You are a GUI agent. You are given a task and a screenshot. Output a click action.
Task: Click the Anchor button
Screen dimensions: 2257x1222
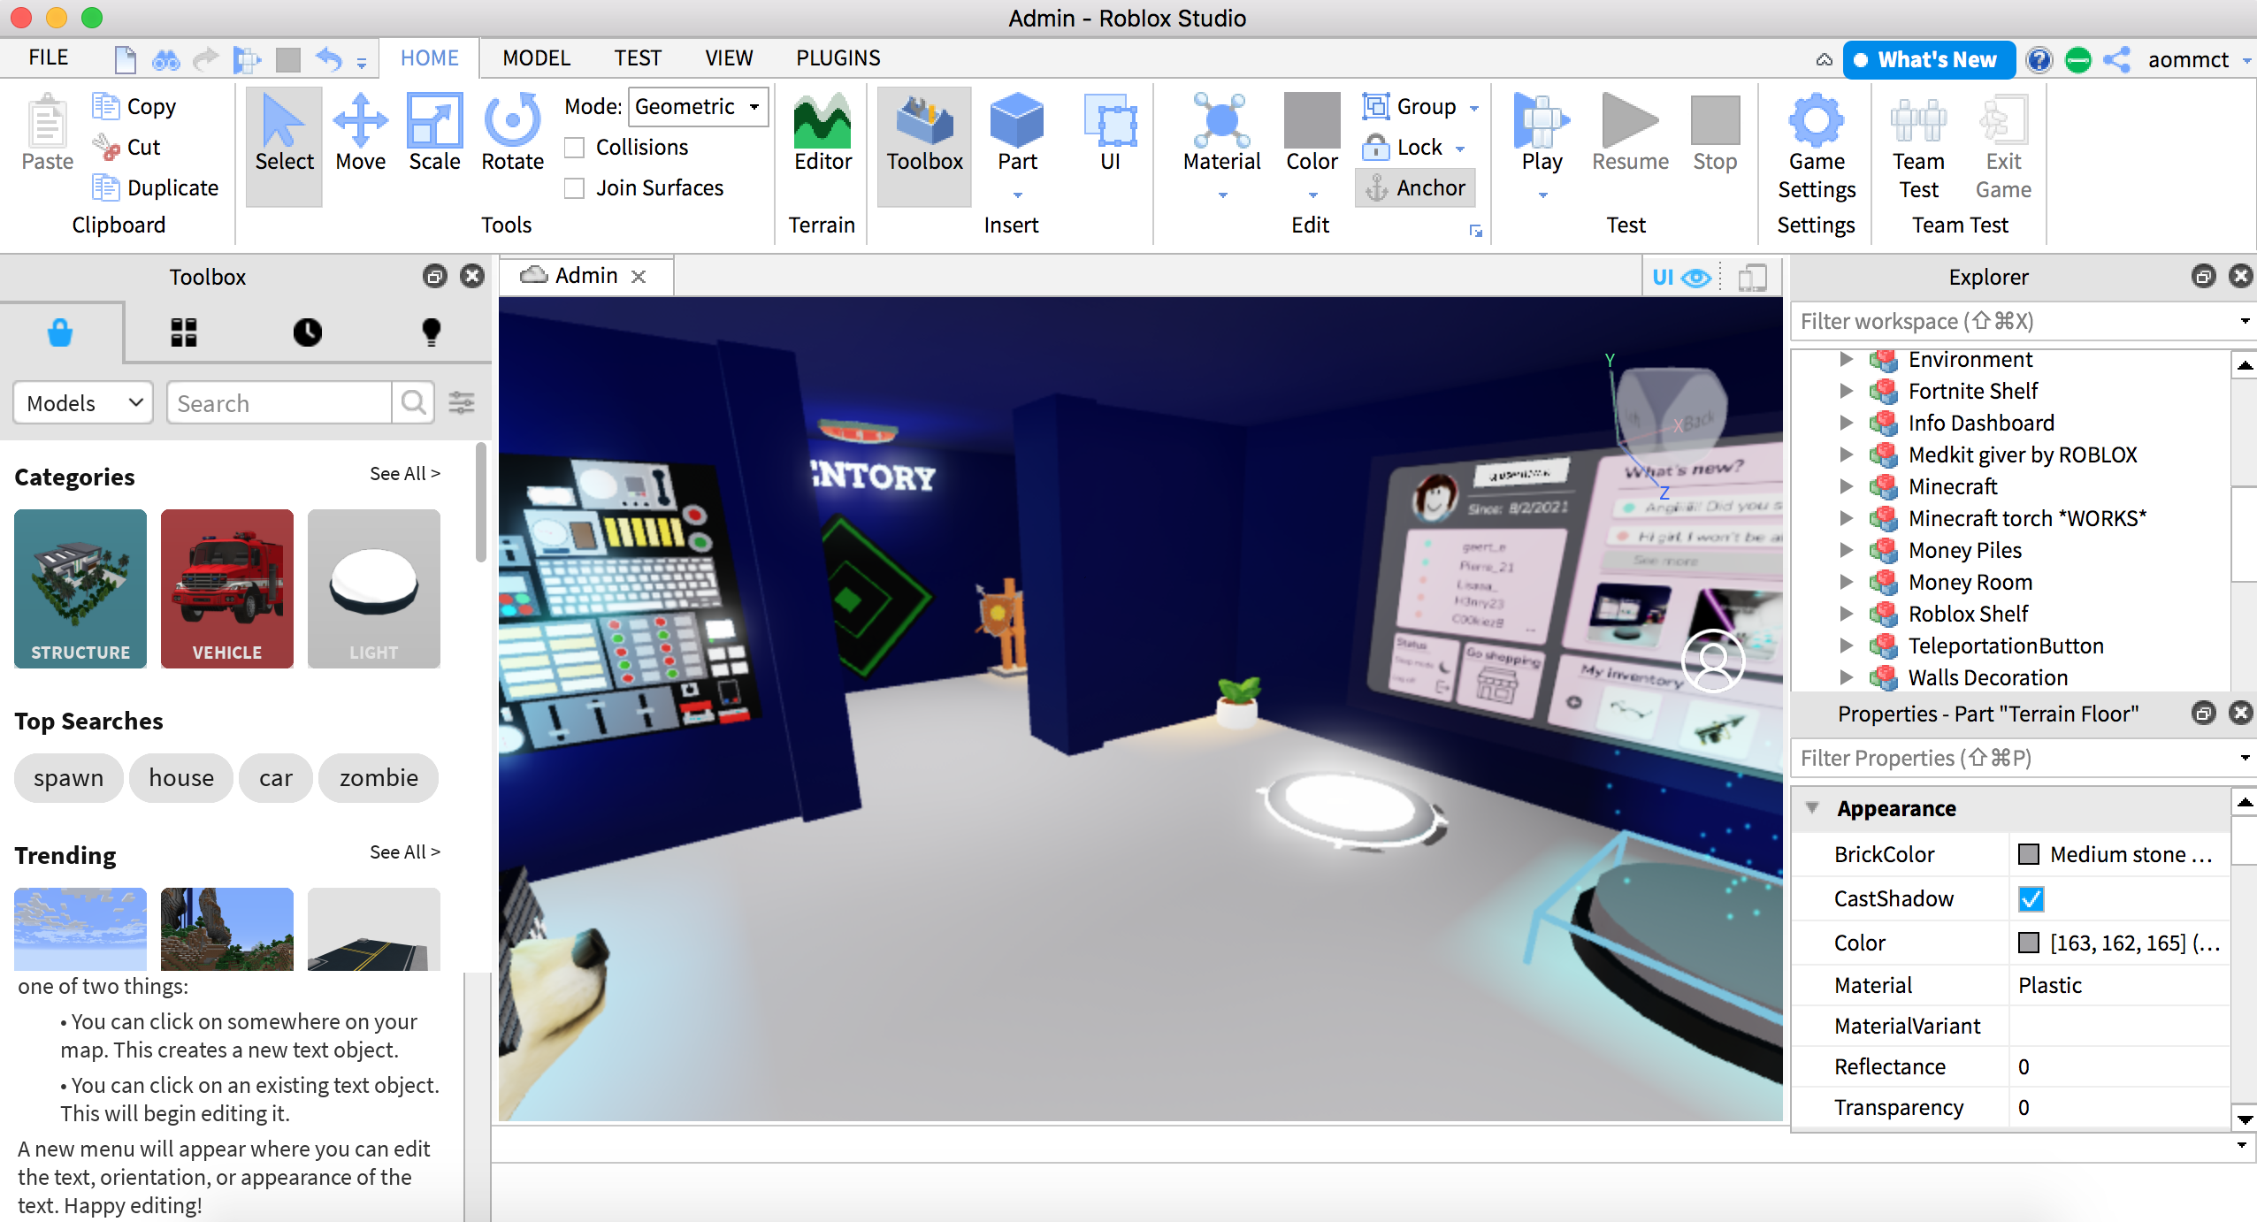pos(1415,187)
